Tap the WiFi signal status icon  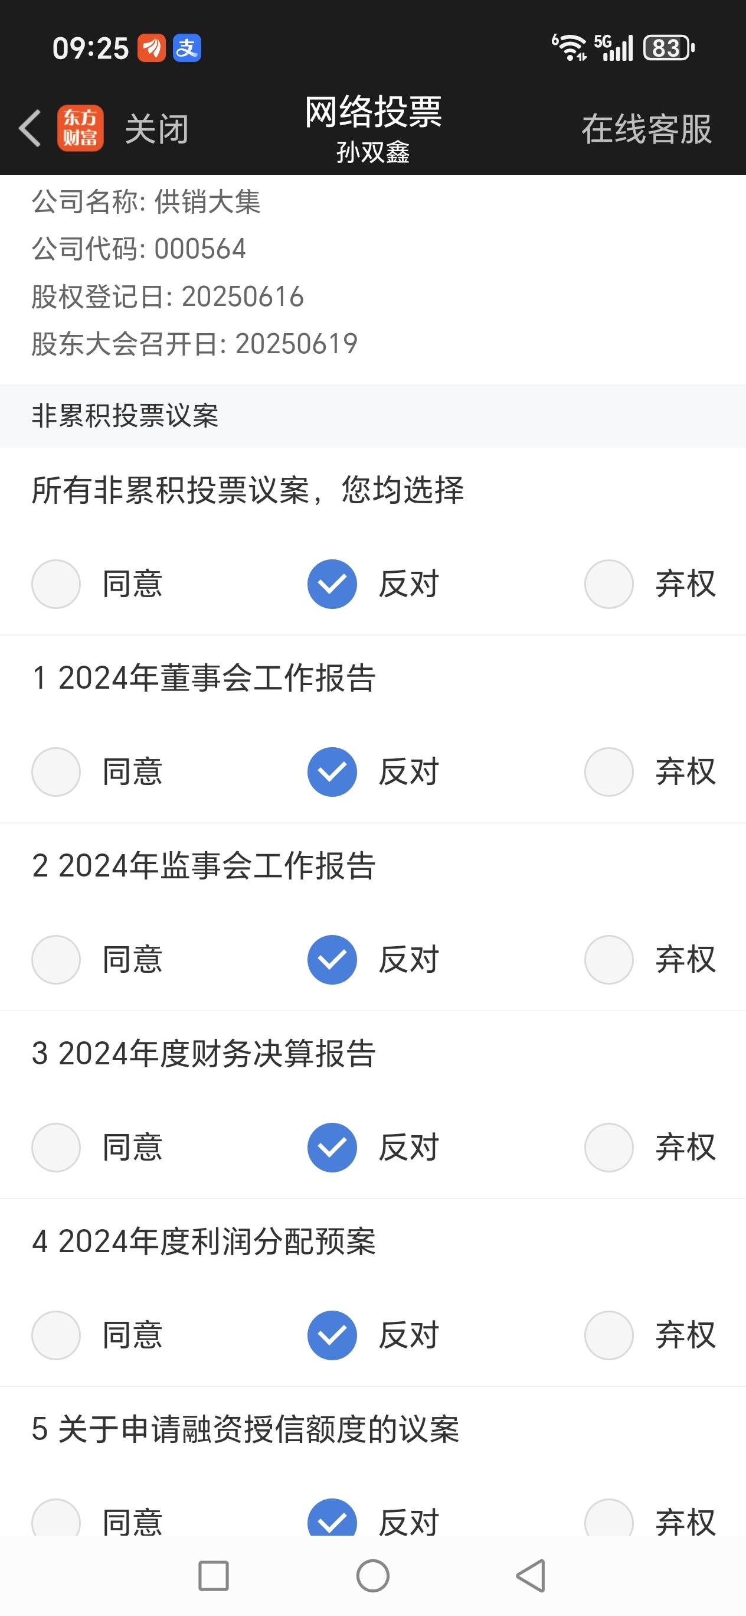click(569, 48)
